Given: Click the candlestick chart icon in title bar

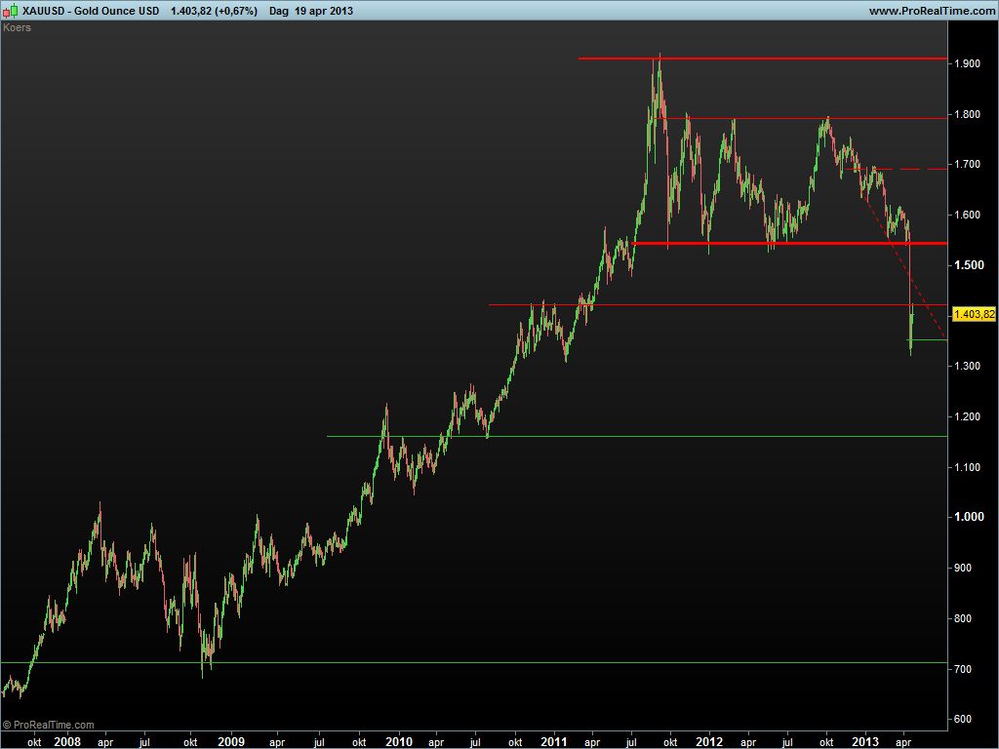Looking at the screenshot, I should click(x=11, y=11).
